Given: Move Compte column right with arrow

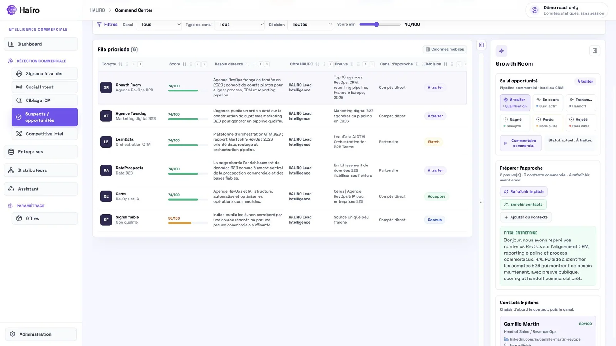Looking at the screenshot, I should tap(140, 64).
